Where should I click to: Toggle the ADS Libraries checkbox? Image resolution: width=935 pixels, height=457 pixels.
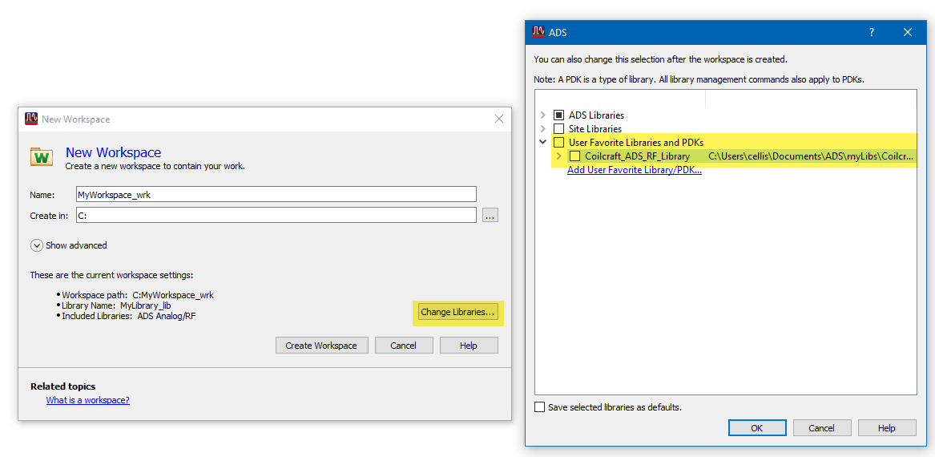click(558, 115)
